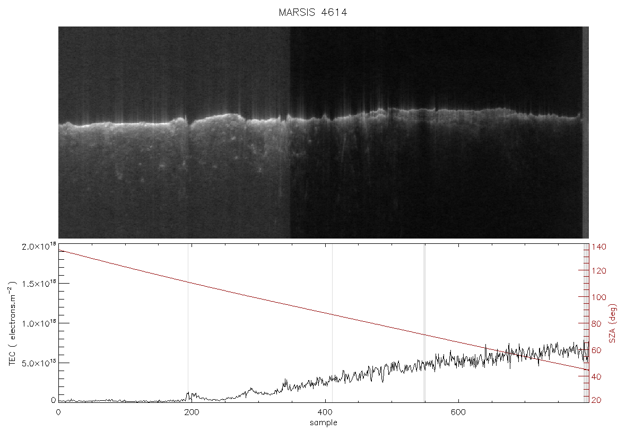This screenshot has width=626, height=440.
Task: Click the red 60 SZA tick label
Action: [596, 350]
